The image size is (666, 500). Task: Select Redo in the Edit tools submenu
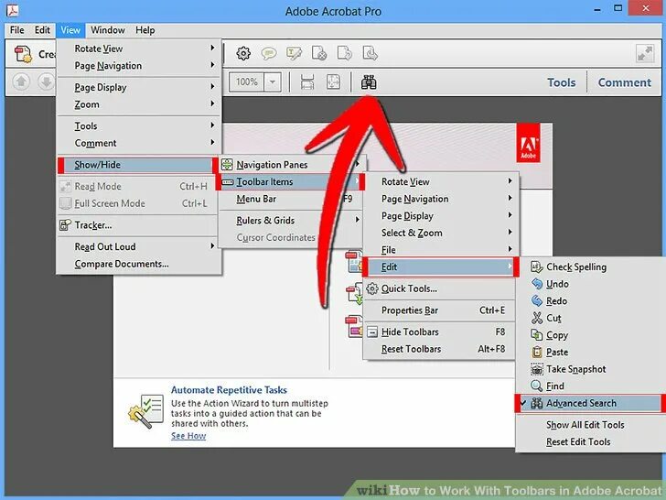coord(588,301)
